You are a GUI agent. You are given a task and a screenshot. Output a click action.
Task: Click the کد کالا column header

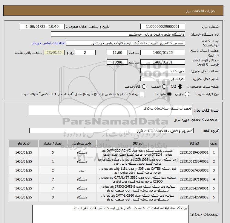click(194, 143)
